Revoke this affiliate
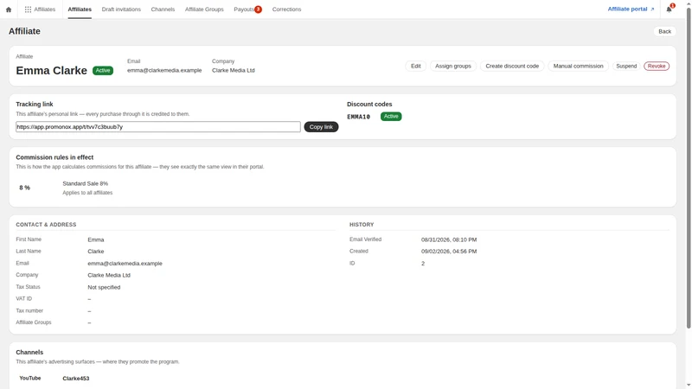This screenshot has width=692, height=389. 657,67
